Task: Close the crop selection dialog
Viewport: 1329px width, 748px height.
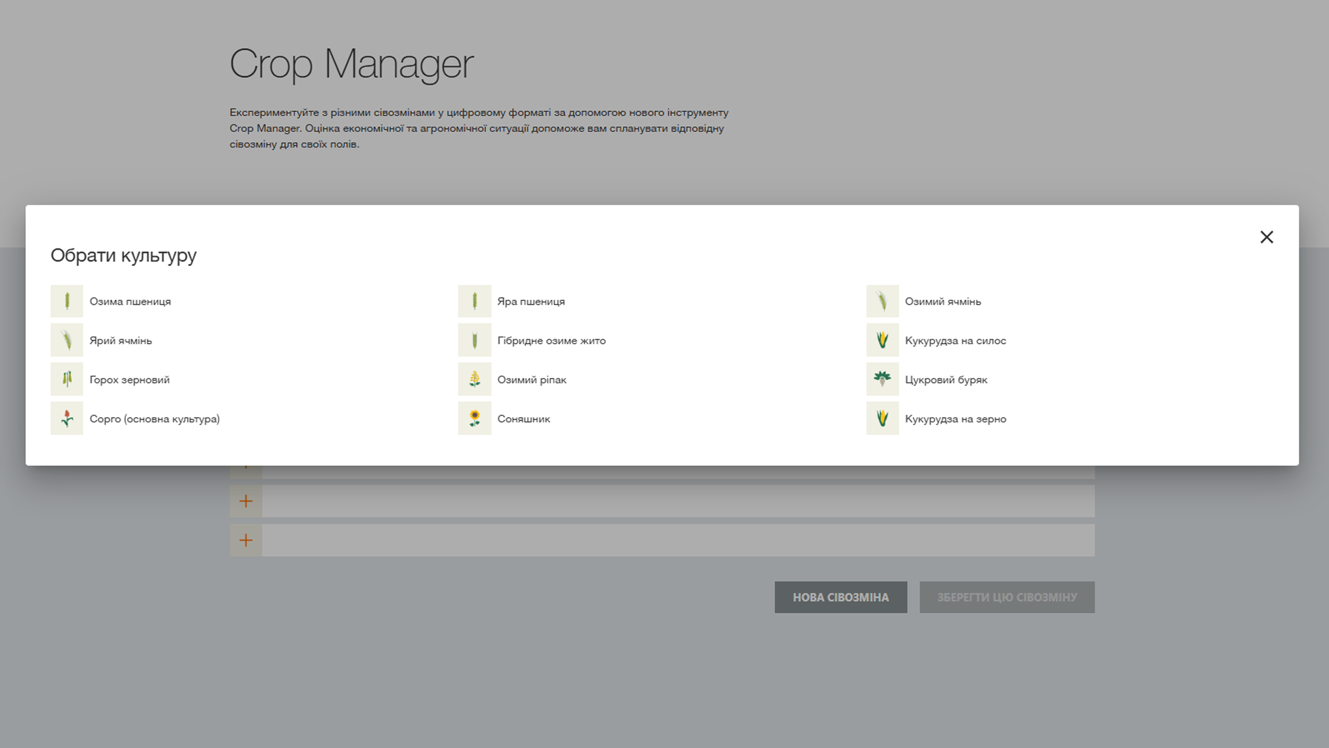Action: pyautogui.click(x=1267, y=237)
